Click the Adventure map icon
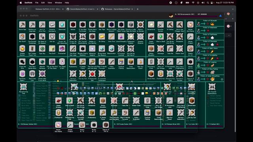253x142 pixels. tap(151, 24)
